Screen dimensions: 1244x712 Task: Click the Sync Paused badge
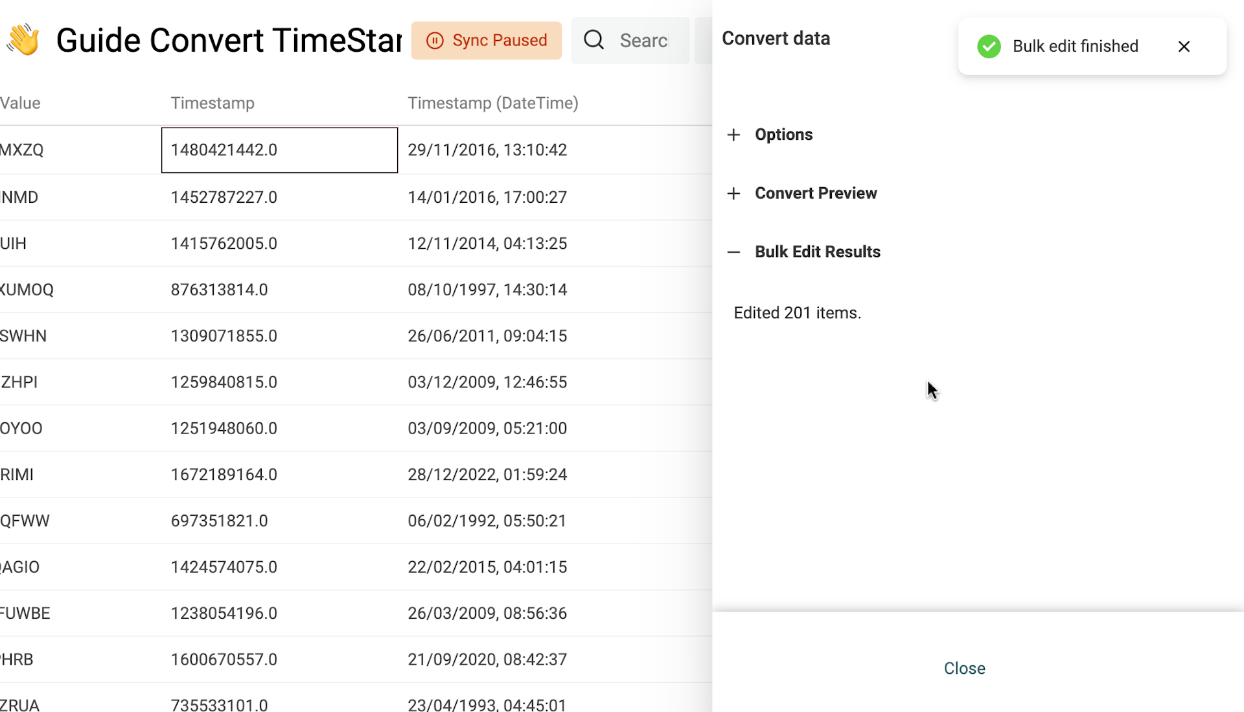click(487, 40)
